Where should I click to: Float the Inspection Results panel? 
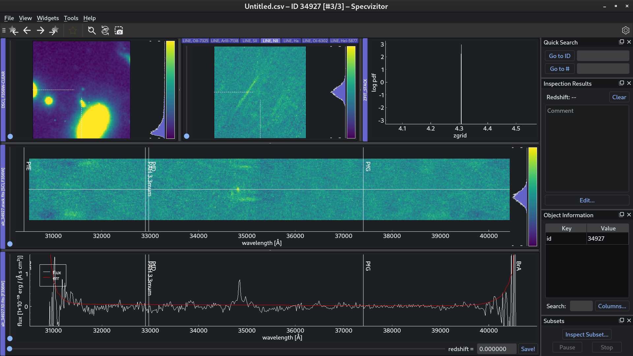click(621, 83)
